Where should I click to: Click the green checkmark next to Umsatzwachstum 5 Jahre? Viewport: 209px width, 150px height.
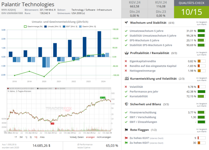tap(126, 31)
